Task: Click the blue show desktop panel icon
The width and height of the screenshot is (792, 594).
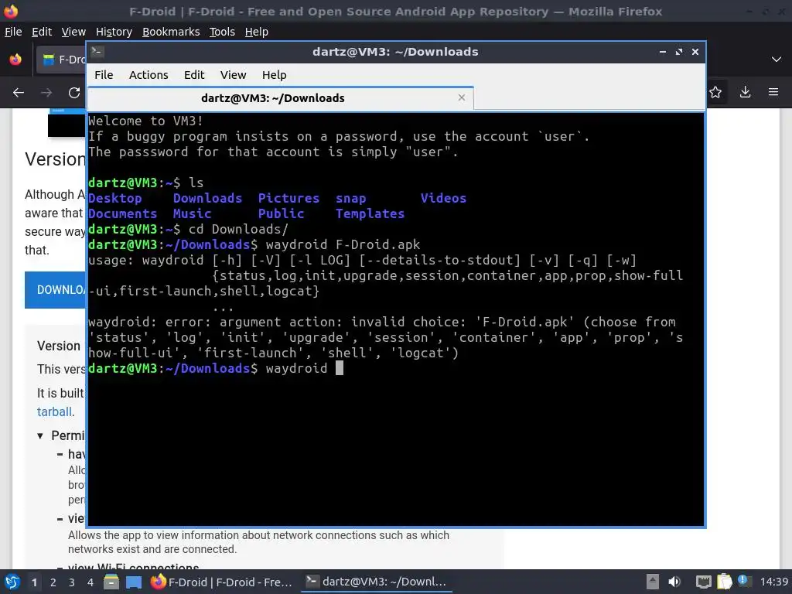Action: tap(134, 582)
